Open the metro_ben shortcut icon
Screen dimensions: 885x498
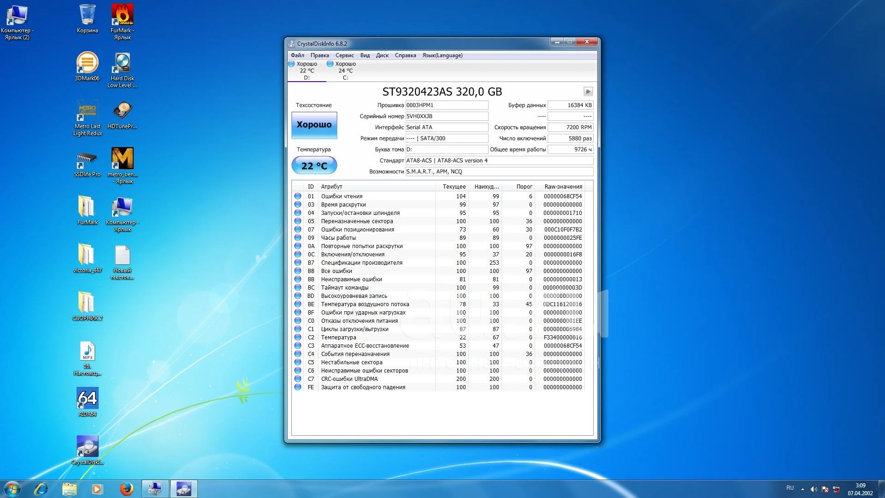(x=123, y=166)
